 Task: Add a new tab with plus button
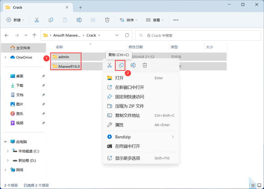[81, 7]
